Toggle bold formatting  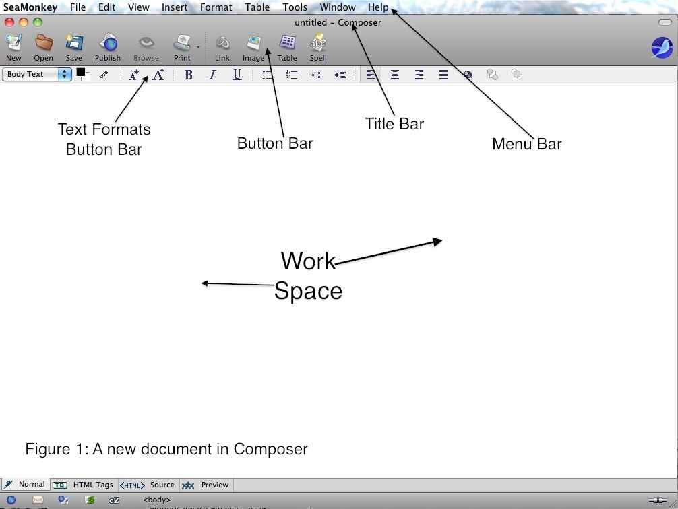(x=189, y=75)
